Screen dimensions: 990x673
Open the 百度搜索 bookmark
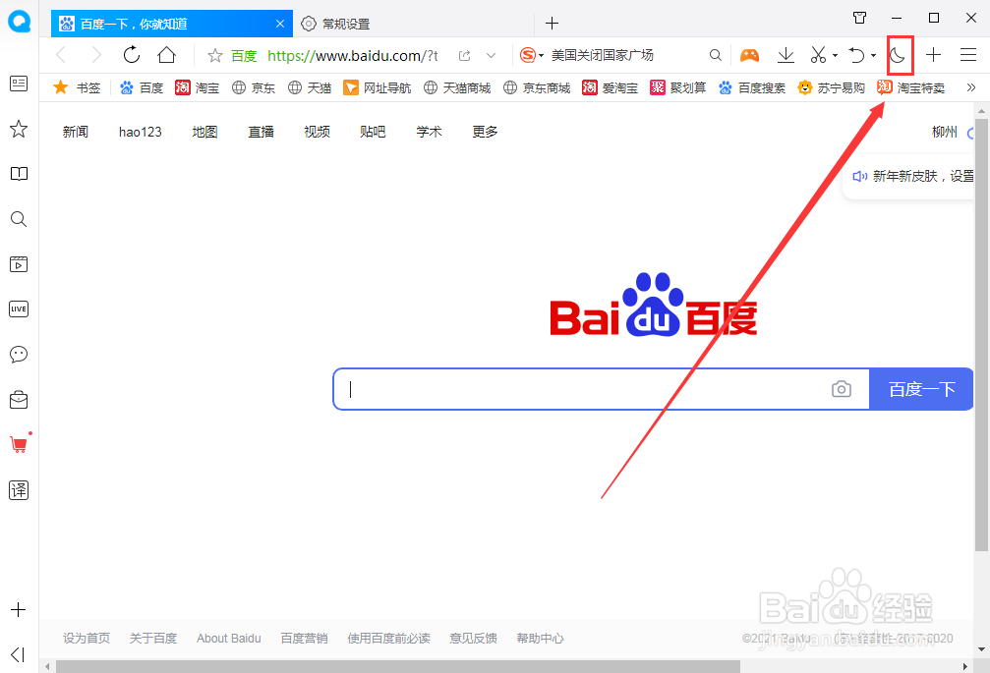click(752, 87)
